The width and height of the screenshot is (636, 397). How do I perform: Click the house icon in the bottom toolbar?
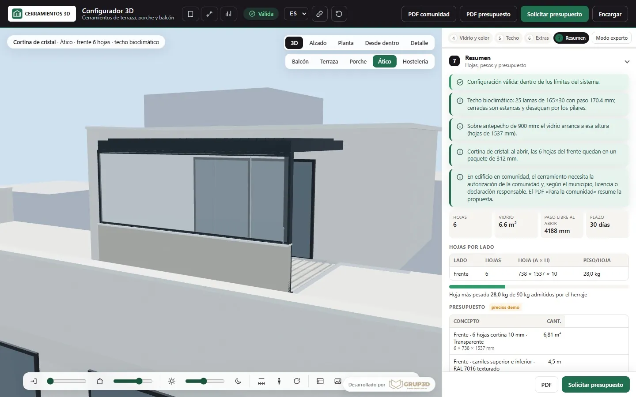pos(100,381)
